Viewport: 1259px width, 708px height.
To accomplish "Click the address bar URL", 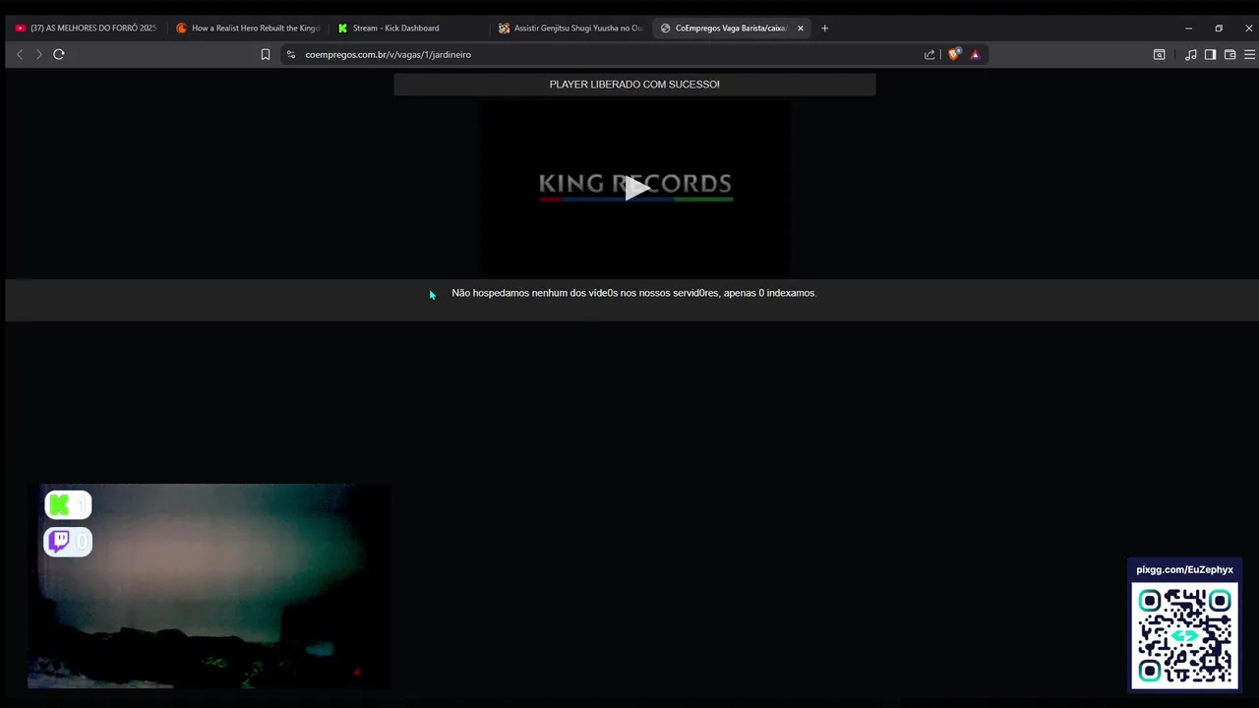I will 389,54.
